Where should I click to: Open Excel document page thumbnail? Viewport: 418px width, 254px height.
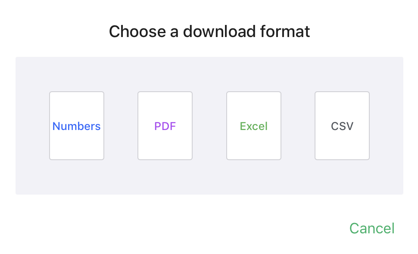coord(253,126)
